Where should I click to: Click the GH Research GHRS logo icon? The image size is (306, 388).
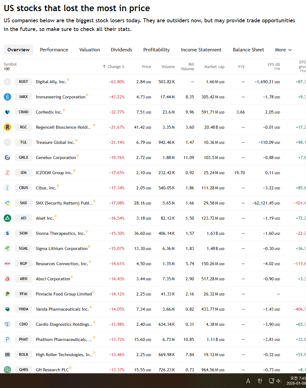coord(7,369)
